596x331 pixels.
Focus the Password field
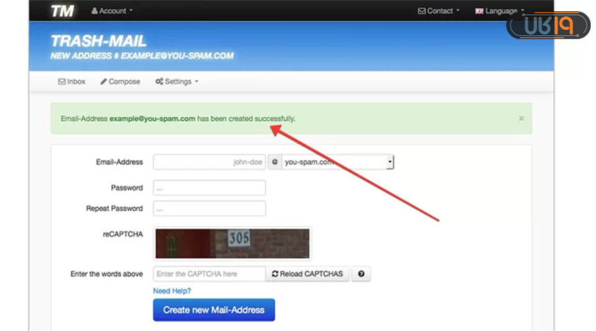click(x=209, y=188)
